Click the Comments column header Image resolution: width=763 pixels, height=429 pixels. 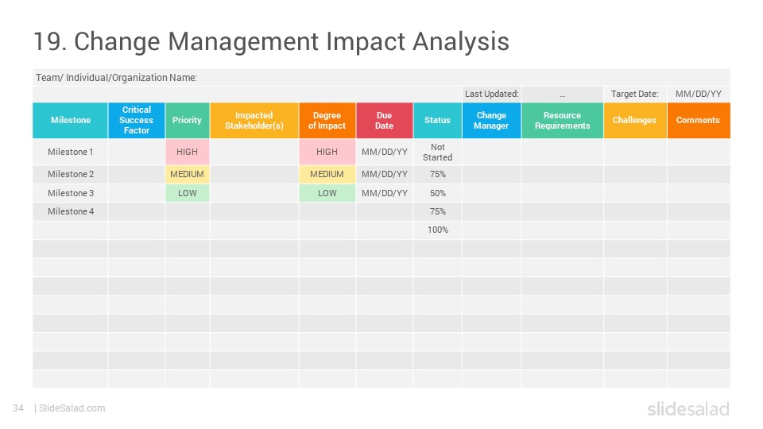(699, 120)
